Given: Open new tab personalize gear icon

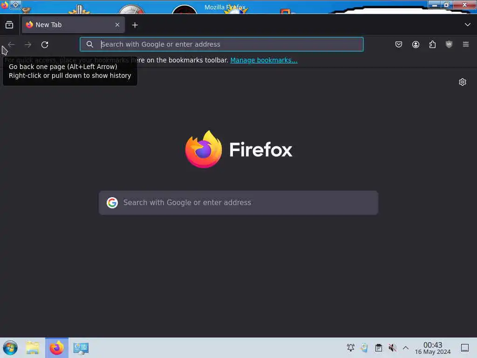Looking at the screenshot, I should pyautogui.click(x=463, y=82).
